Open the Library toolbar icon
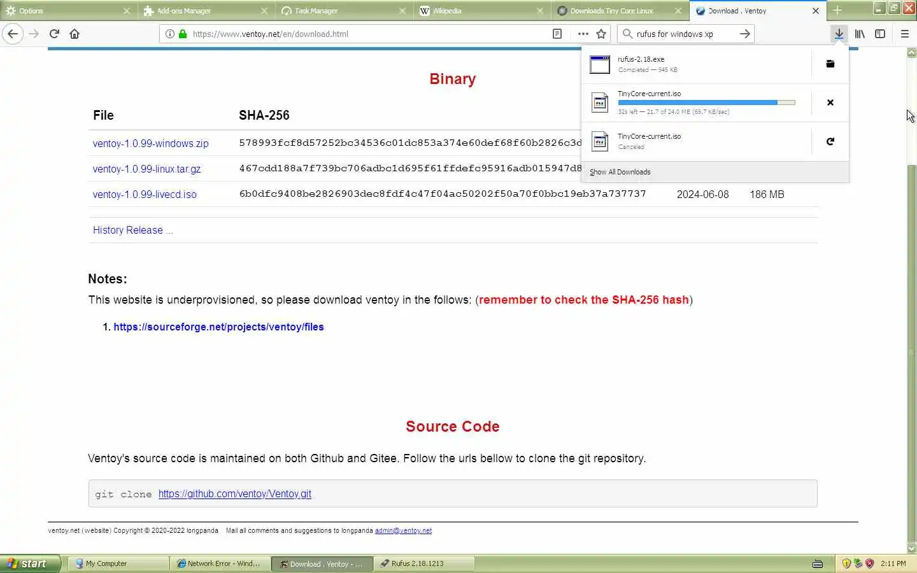This screenshot has height=573, width=917. click(x=860, y=34)
